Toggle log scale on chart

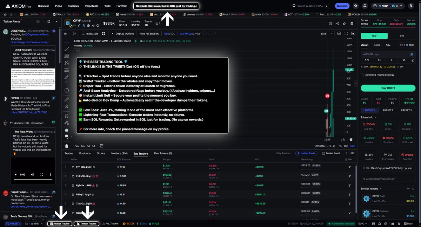(346, 146)
